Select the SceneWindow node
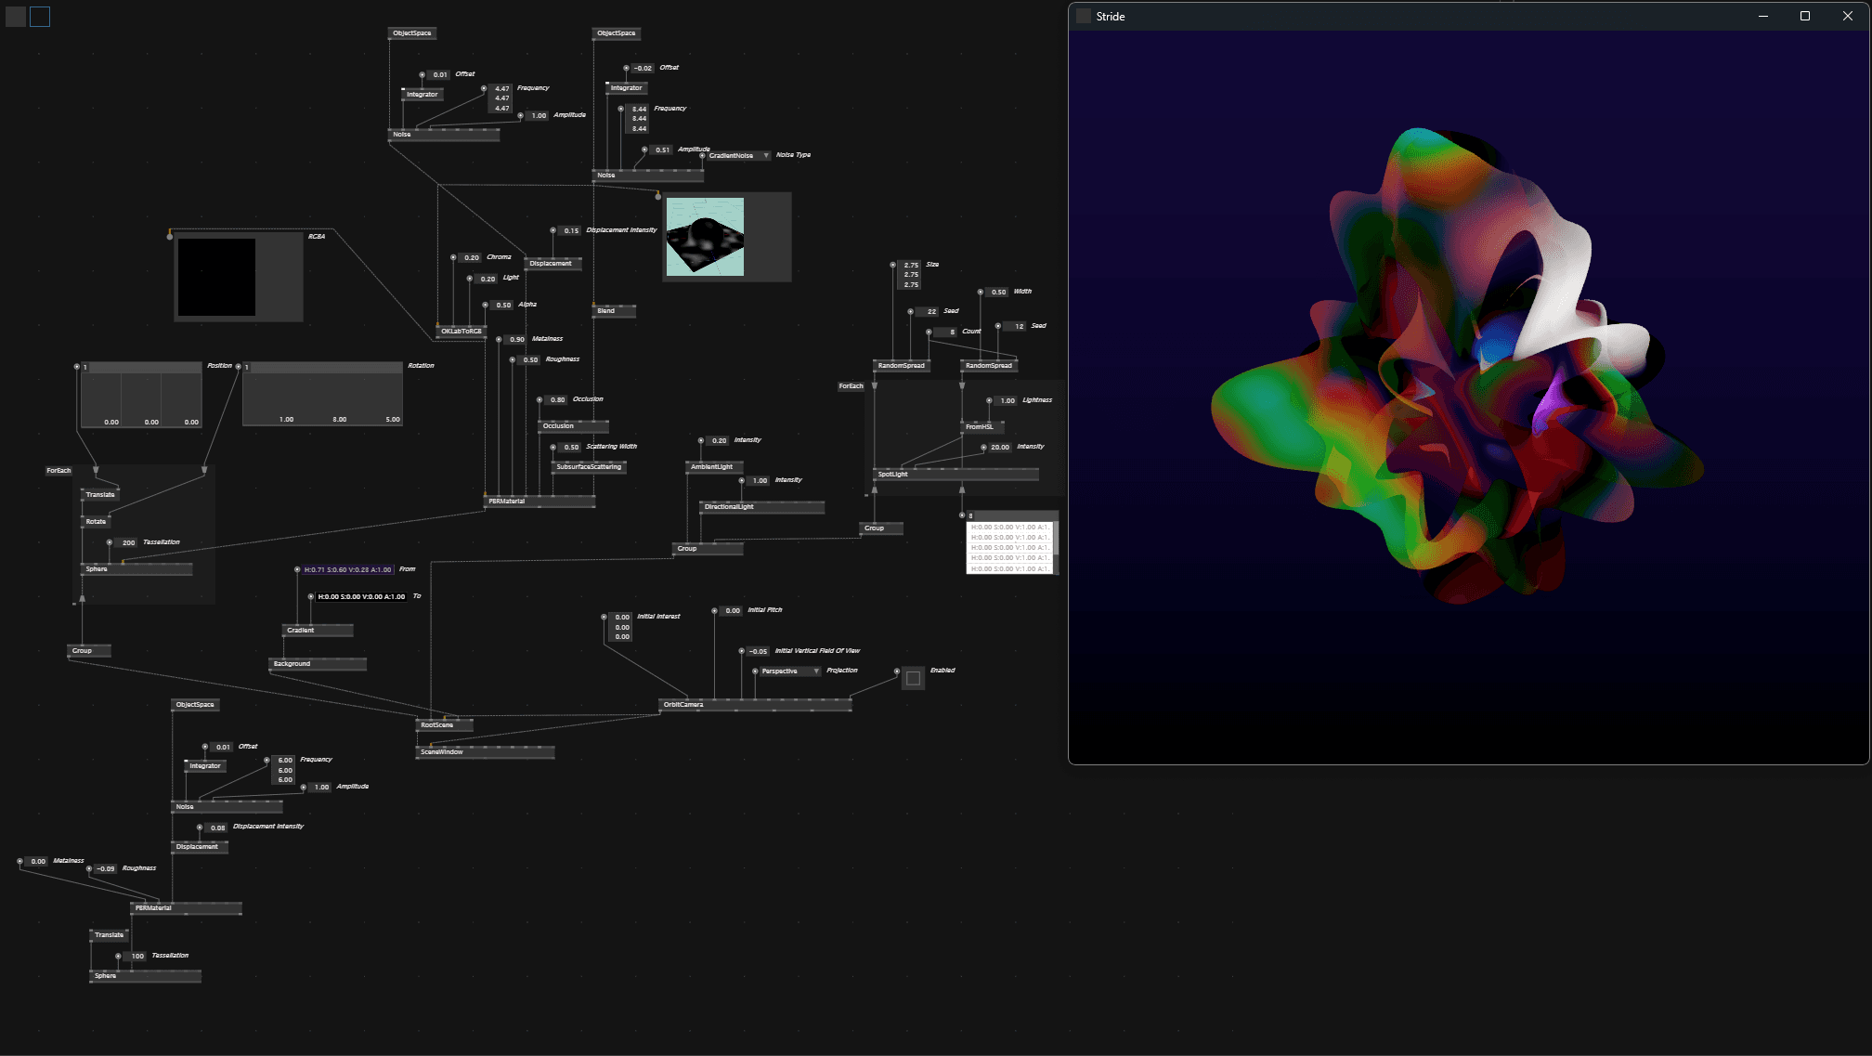This screenshot has height=1056, width=1872. tap(442, 752)
